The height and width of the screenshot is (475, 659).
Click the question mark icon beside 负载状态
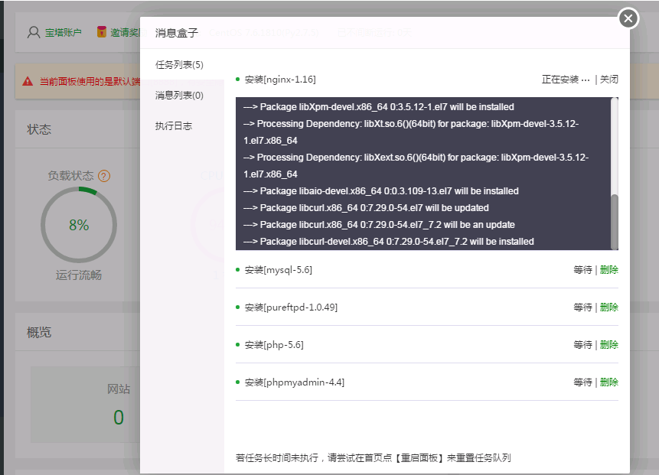pos(104,176)
